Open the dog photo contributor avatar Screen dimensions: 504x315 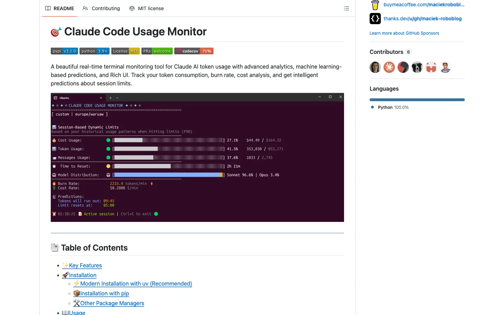(x=417, y=67)
